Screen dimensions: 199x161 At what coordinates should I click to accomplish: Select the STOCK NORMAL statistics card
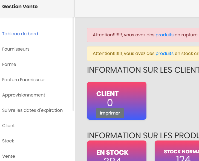(177, 151)
